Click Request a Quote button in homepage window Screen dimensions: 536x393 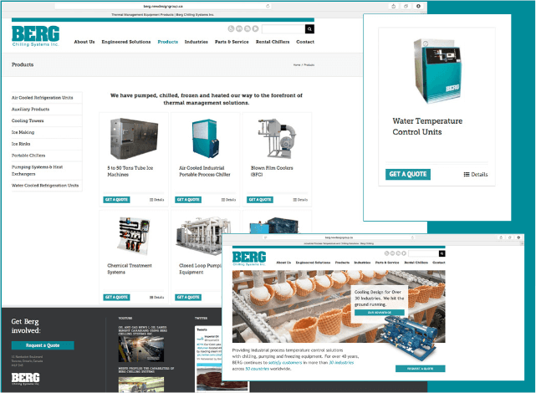(421, 369)
